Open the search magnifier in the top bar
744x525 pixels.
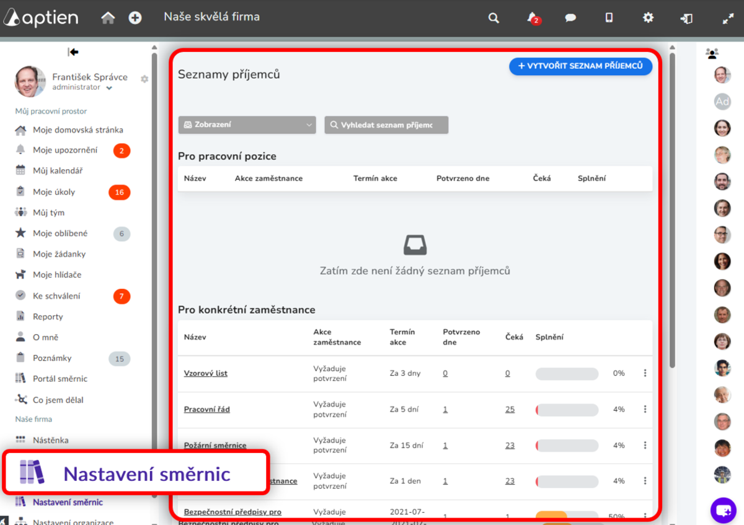click(x=494, y=18)
